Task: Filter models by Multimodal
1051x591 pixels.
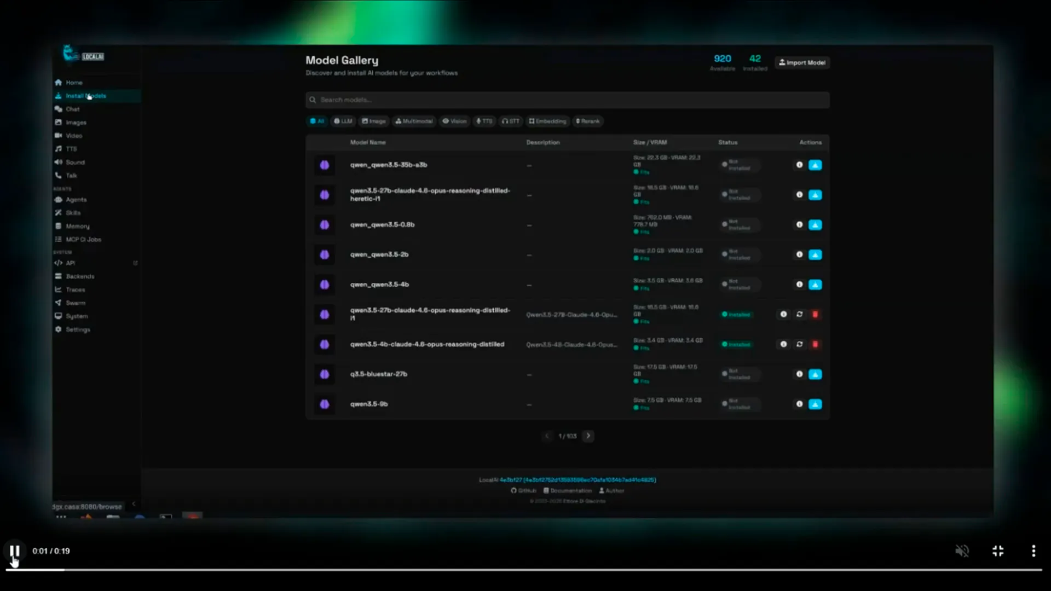Action: coord(414,121)
